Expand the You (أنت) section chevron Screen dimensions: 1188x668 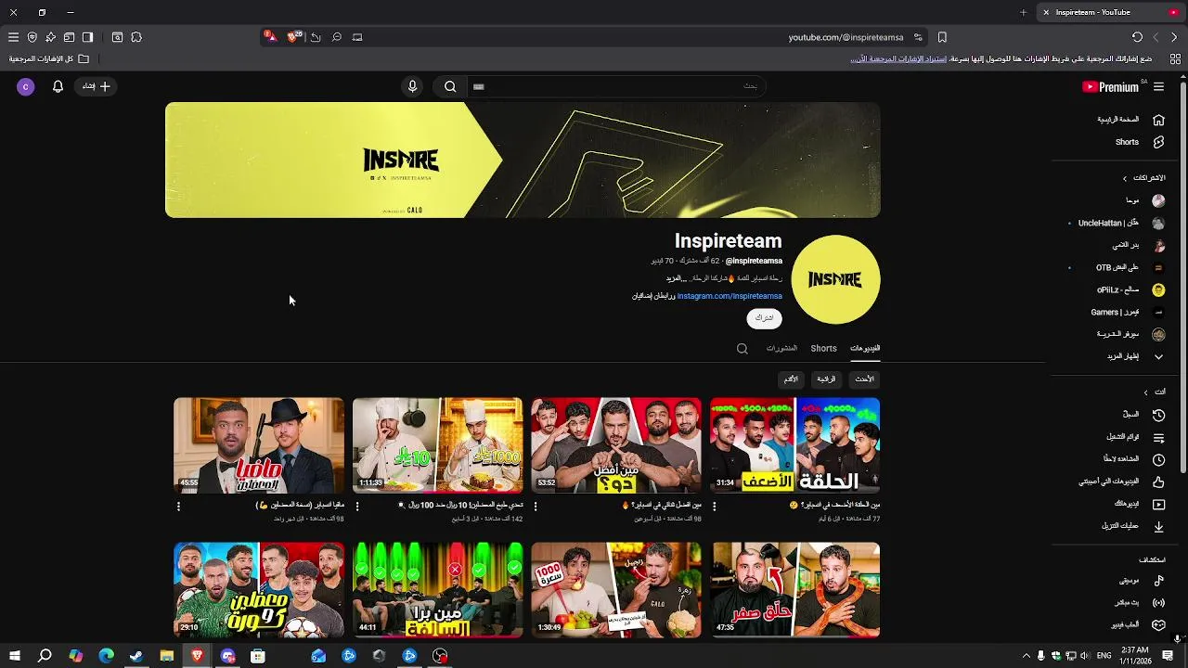[x=1145, y=392]
